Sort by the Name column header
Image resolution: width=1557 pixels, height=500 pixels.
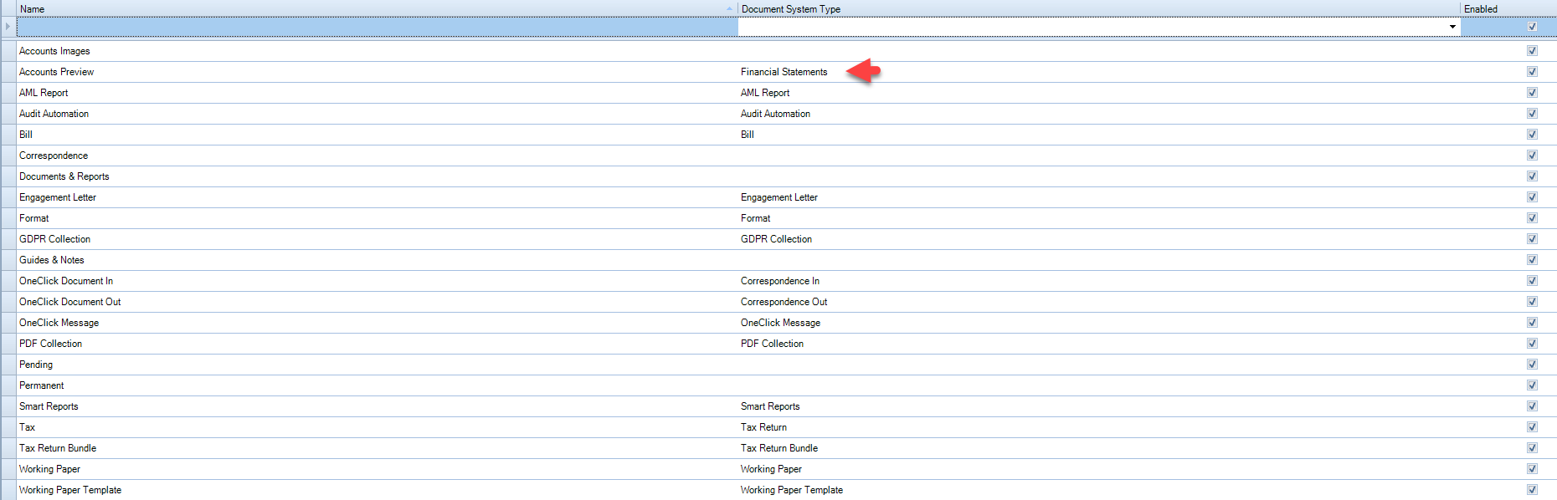pyautogui.click(x=377, y=8)
